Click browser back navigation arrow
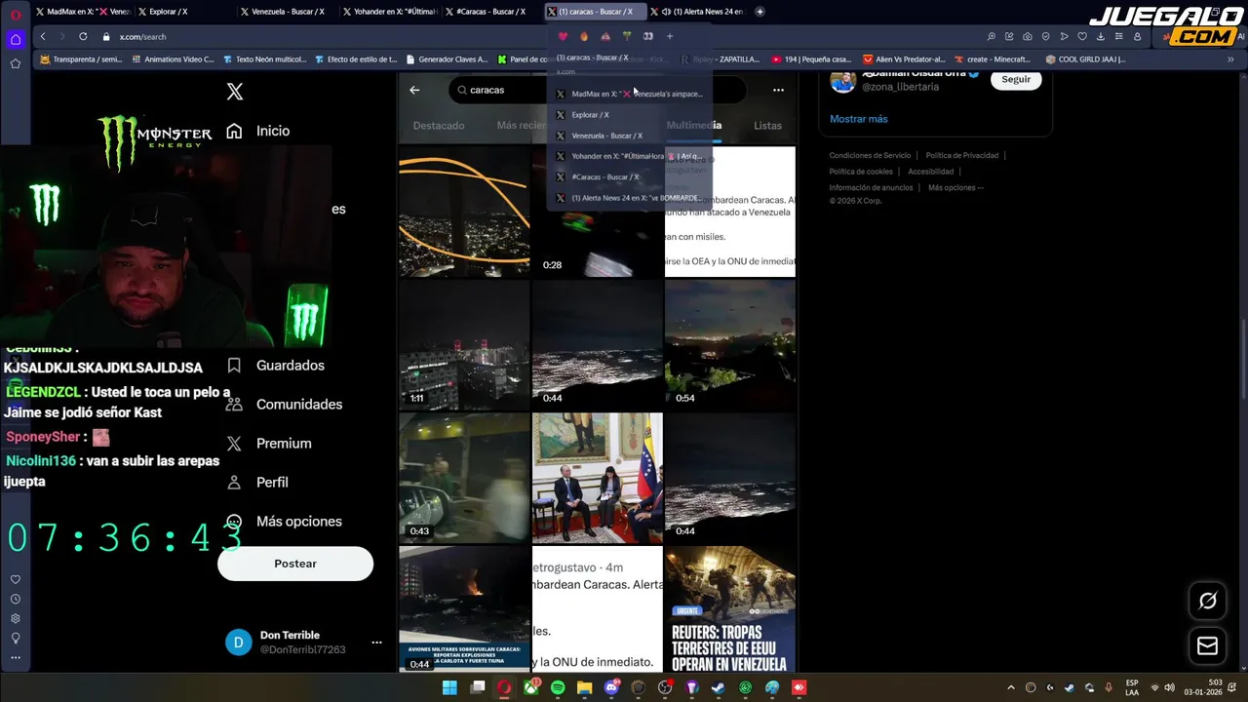Image resolution: width=1248 pixels, height=702 pixels. click(43, 36)
